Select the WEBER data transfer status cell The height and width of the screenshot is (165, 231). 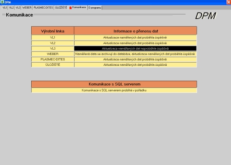pyautogui.click(x=135, y=54)
